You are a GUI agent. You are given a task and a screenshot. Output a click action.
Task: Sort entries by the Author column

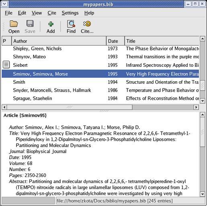tap(59, 41)
